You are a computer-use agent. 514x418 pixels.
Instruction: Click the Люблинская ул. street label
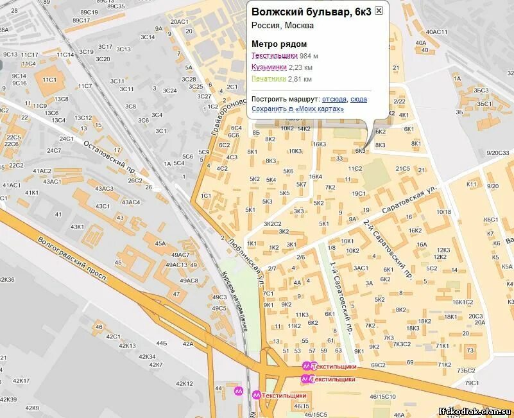245,262
